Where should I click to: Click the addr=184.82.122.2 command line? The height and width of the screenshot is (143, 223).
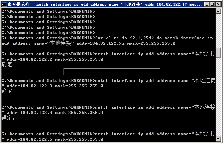(x=108, y=57)
